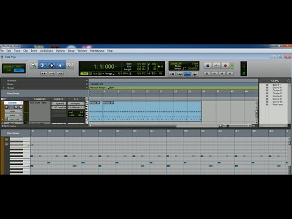Screen dimensions: 292x219
Task: Open the main counter format dropdown
Action: [116, 66]
